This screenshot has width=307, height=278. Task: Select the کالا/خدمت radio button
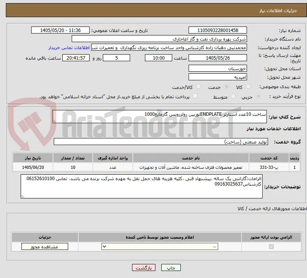click(198, 87)
